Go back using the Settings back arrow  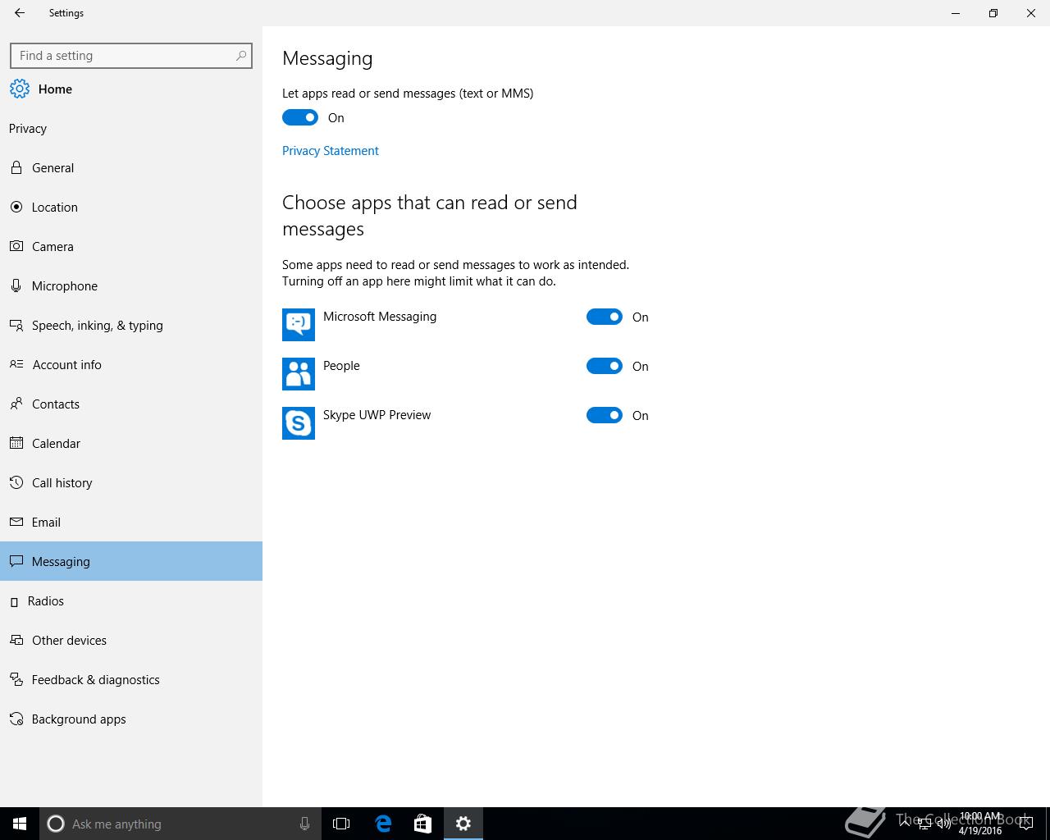pos(20,13)
